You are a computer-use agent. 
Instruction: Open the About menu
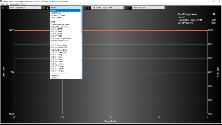(x=23, y=4)
